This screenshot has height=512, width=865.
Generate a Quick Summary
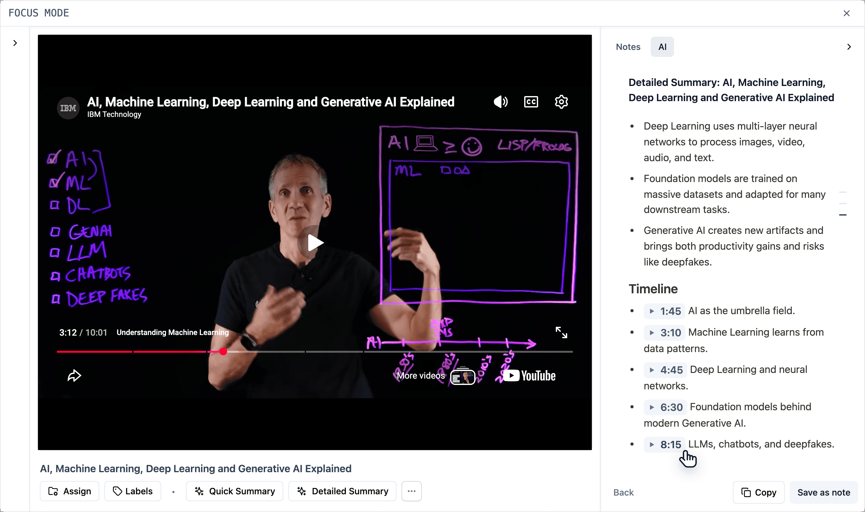pyautogui.click(x=234, y=491)
